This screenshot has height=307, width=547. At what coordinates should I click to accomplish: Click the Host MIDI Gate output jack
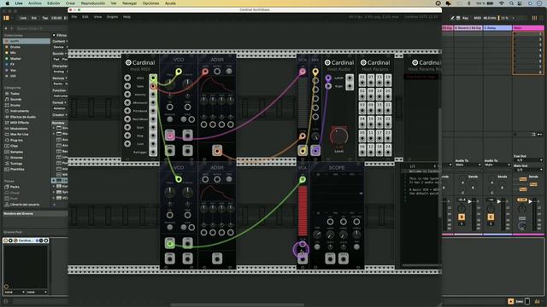[x=153, y=85]
